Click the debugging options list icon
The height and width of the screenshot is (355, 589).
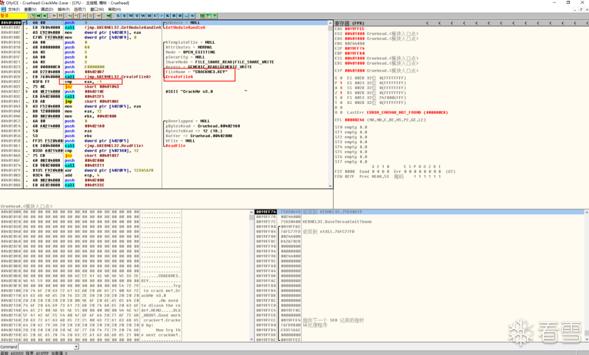pyautogui.click(x=202, y=16)
